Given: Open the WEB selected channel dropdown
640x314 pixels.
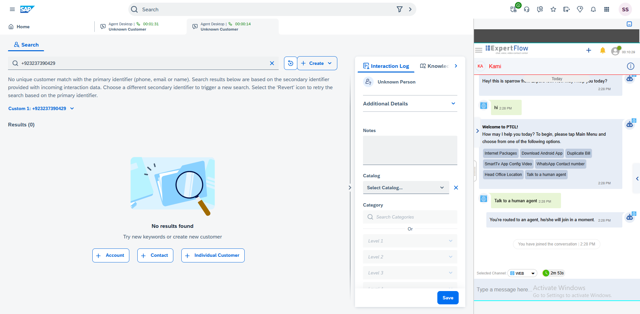Looking at the screenshot, I should (522, 273).
